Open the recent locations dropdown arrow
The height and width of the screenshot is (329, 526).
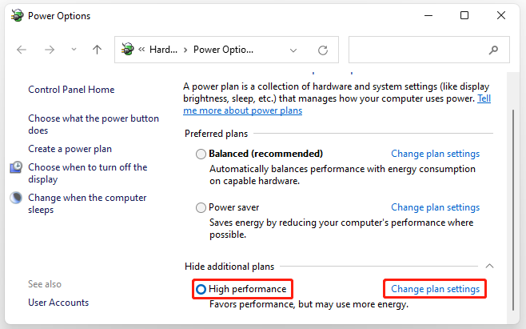[74, 50]
